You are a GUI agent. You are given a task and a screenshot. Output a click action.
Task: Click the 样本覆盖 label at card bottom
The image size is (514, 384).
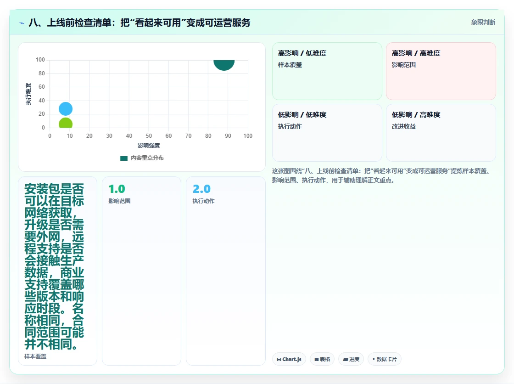pyautogui.click(x=35, y=356)
